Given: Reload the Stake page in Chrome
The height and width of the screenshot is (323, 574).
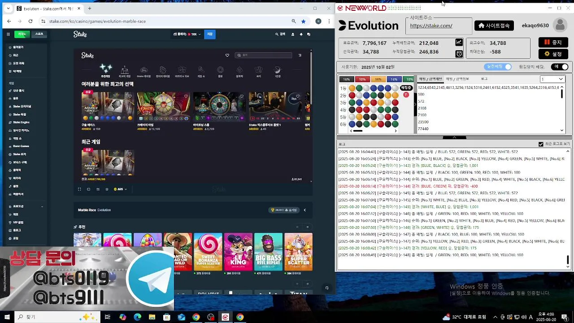Looking at the screenshot, I should tap(30, 21).
